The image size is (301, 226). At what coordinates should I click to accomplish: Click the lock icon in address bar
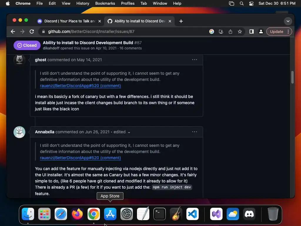[44, 31]
